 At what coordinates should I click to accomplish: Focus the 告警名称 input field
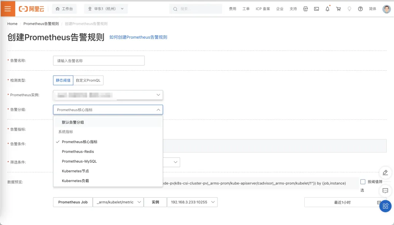click(99, 61)
